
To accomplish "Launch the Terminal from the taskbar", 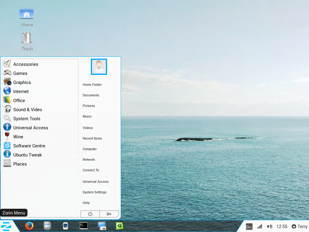I will tap(84, 226).
